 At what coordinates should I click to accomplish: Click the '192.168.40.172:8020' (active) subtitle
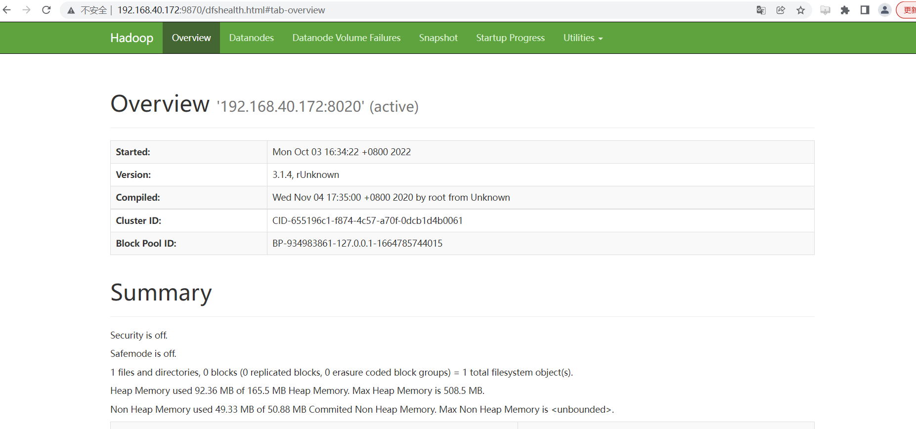pos(317,106)
